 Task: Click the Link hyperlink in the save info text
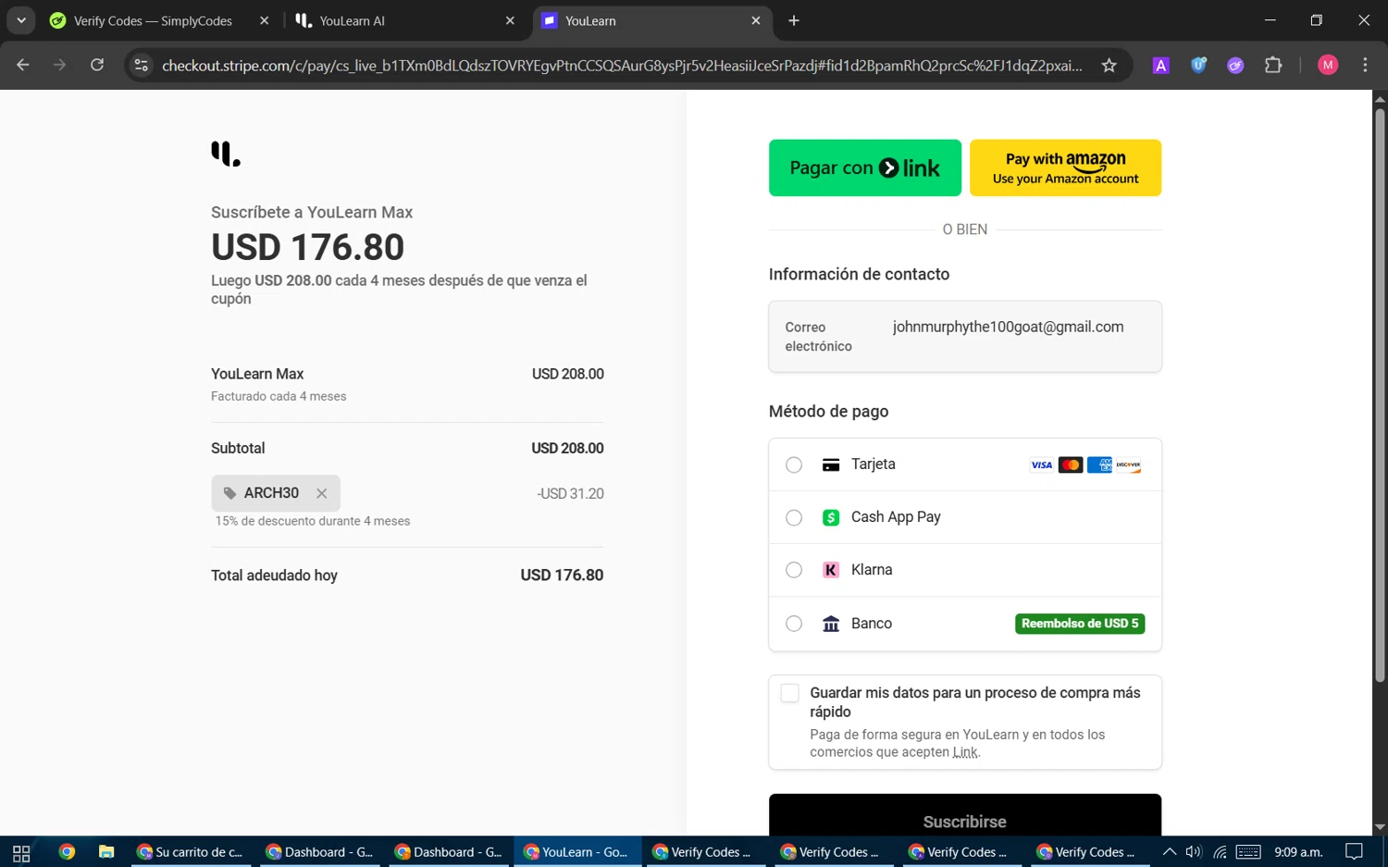point(965,752)
